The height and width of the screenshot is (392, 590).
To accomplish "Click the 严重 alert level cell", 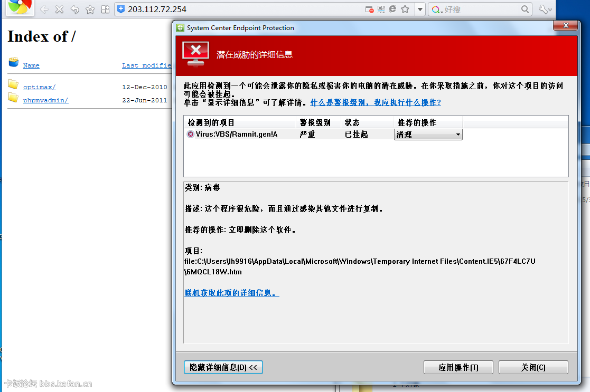I will pos(307,134).
